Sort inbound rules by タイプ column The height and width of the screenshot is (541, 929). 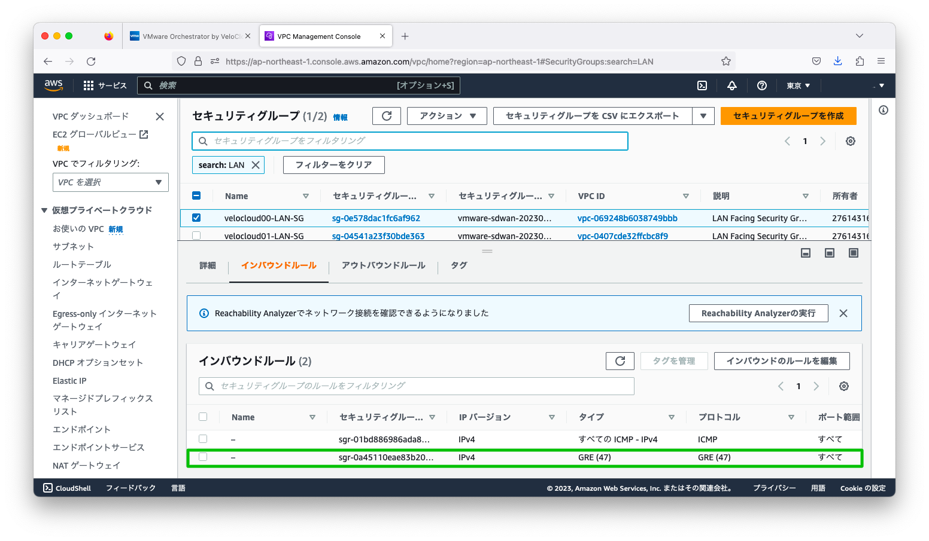(x=672, y=417)
